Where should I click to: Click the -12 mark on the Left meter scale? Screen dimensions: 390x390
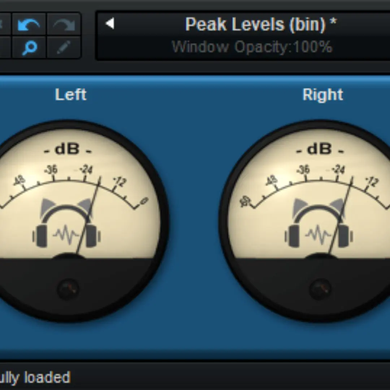point(120,182)
